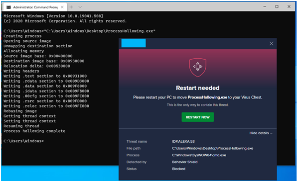The height and width of the screenshot is (182, 298).
Task: Collapse details via Hide details link
Action: point(261,133)
